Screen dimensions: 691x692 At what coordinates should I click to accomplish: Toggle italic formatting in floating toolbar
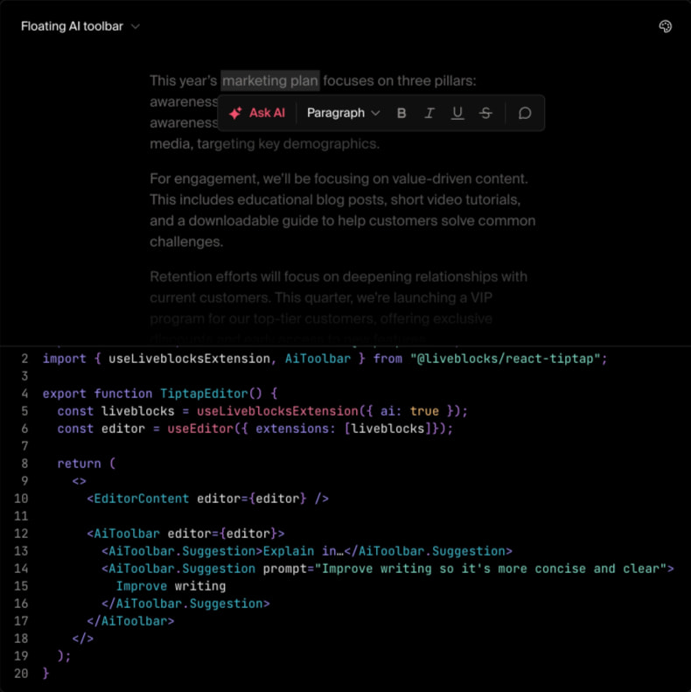429,114
